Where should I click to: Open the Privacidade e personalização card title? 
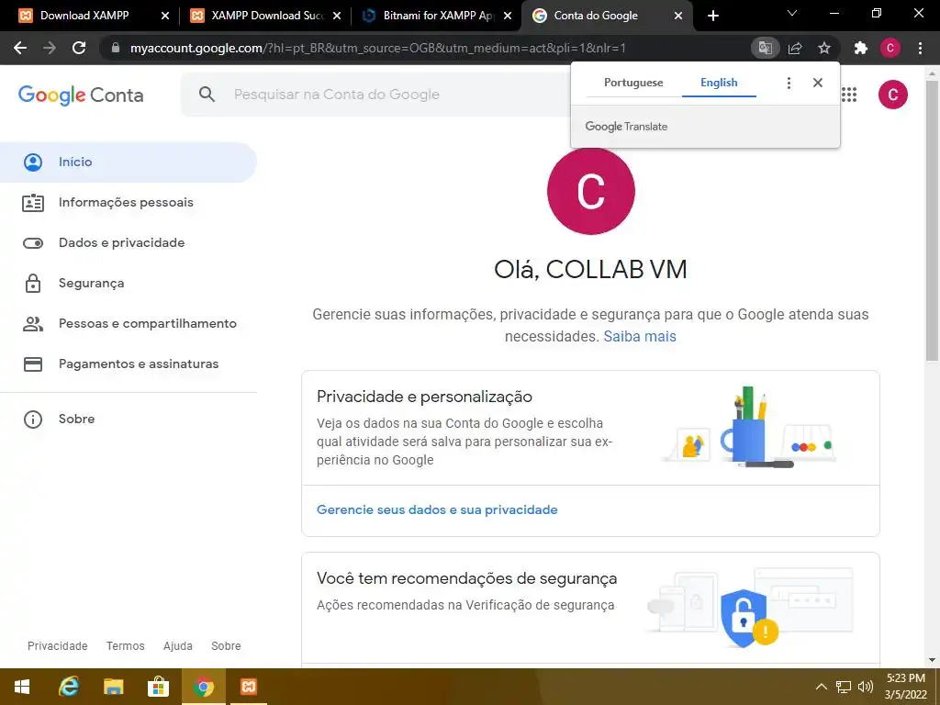[424, 397]
